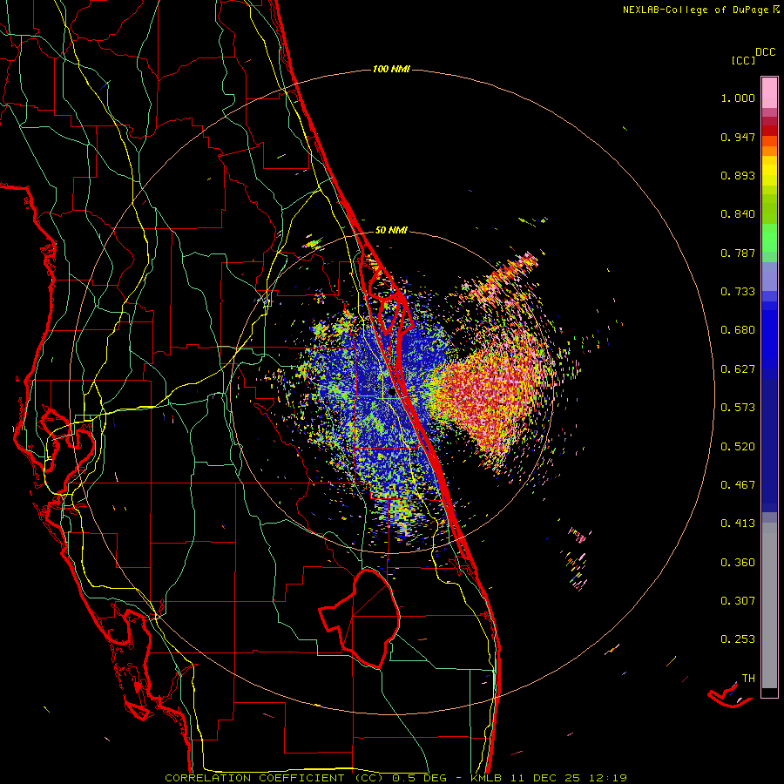Click the 0.893 scale value

pyautogui.click(x=738, y=175)
